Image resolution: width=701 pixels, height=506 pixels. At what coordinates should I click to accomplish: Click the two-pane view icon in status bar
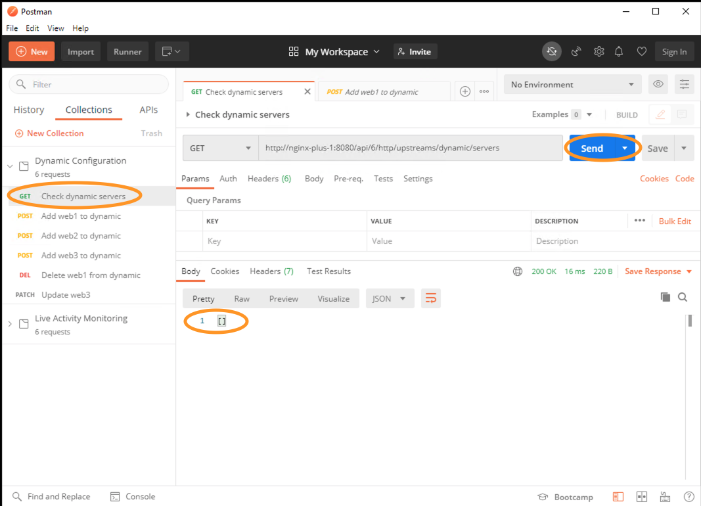click(x=641, y=497)
